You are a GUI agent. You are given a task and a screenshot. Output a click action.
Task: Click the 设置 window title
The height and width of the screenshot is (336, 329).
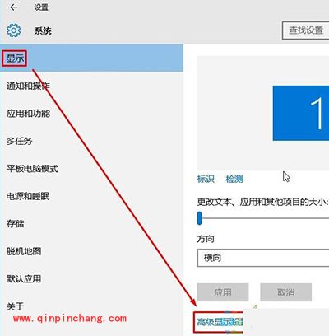point(41,7)
